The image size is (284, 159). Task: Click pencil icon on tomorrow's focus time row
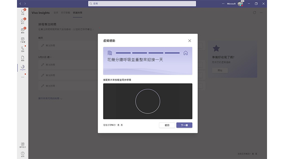pos(43,45)
